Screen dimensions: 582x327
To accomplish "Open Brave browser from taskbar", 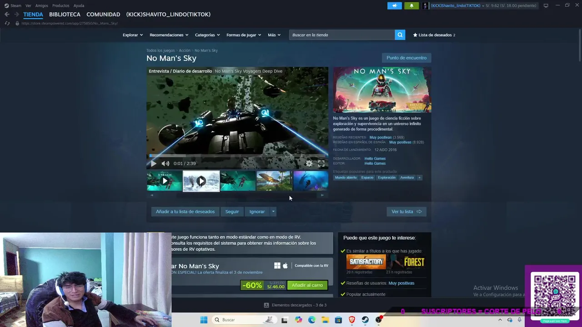I will (x=352, y=320).
